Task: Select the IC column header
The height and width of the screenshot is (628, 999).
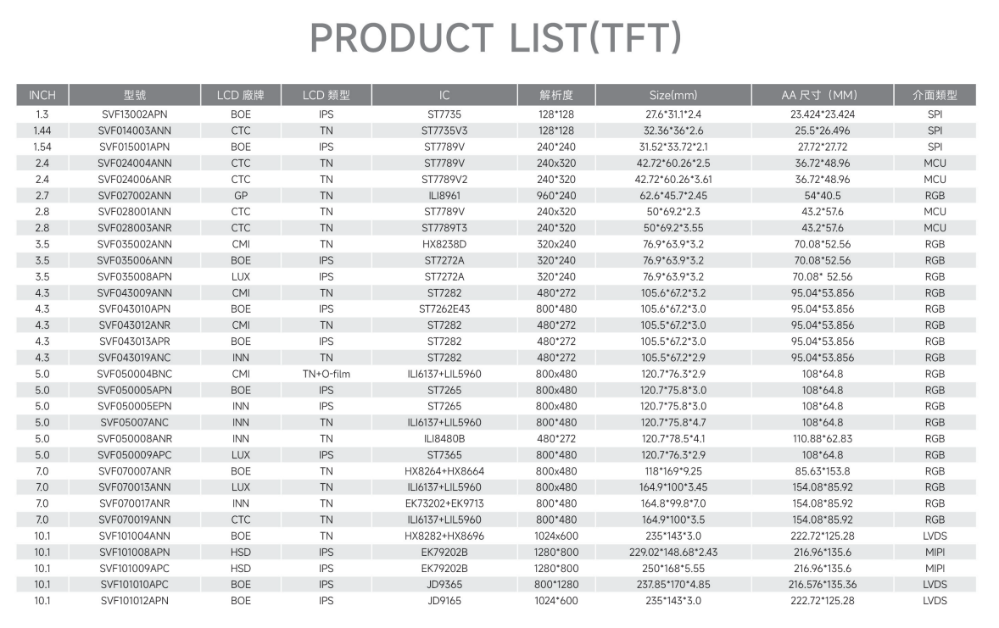Action: coord(444,95)
